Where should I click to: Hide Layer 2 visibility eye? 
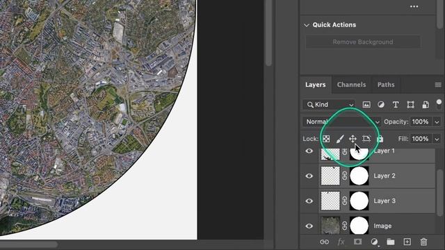[x=309, y=176]
